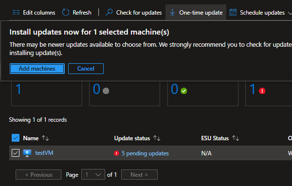
Task: Click the gray status tile showing 0
Action: [x=125, y=93]
